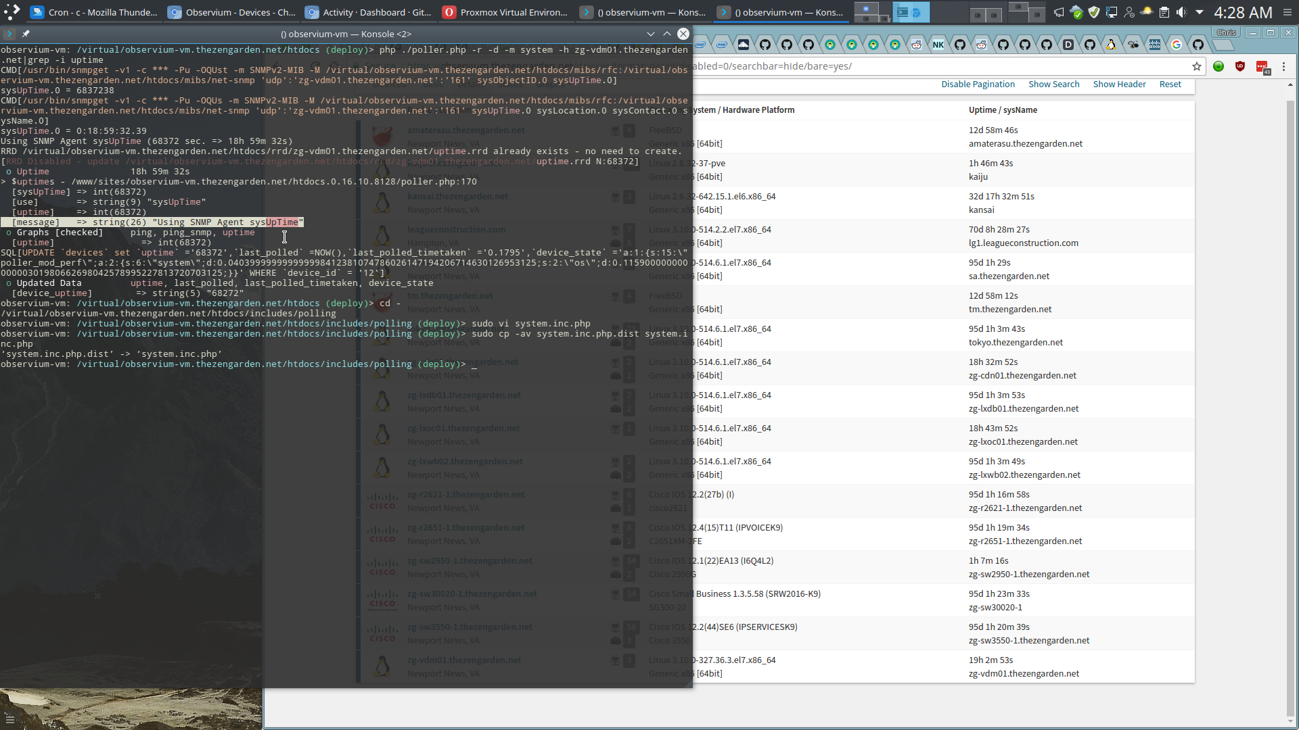Open volume control tray icon
Viewport: 1299px width, 730px height.
coord(1181,12)
